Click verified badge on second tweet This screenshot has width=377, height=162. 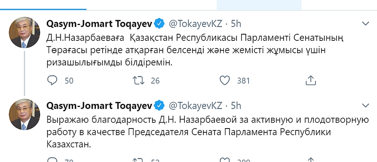click(x=159, y=105)
